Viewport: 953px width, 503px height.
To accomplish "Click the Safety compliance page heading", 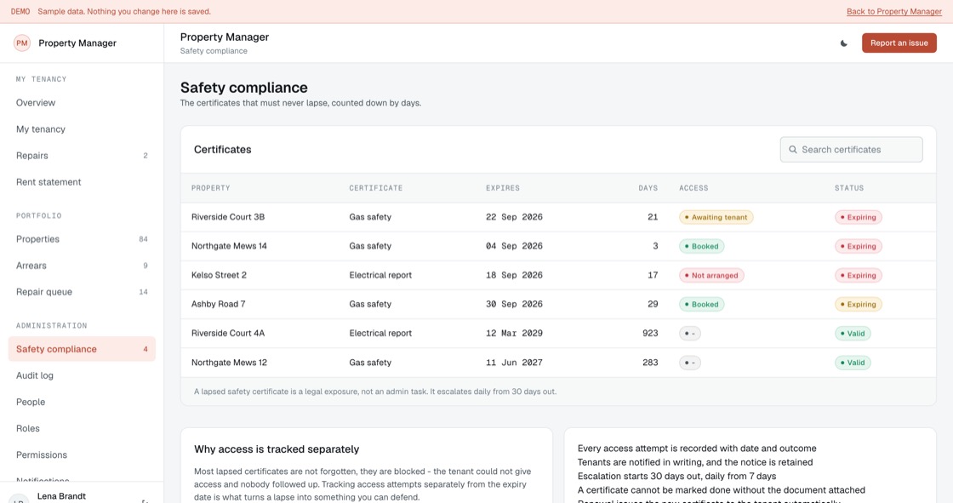I will click(243, 88).
